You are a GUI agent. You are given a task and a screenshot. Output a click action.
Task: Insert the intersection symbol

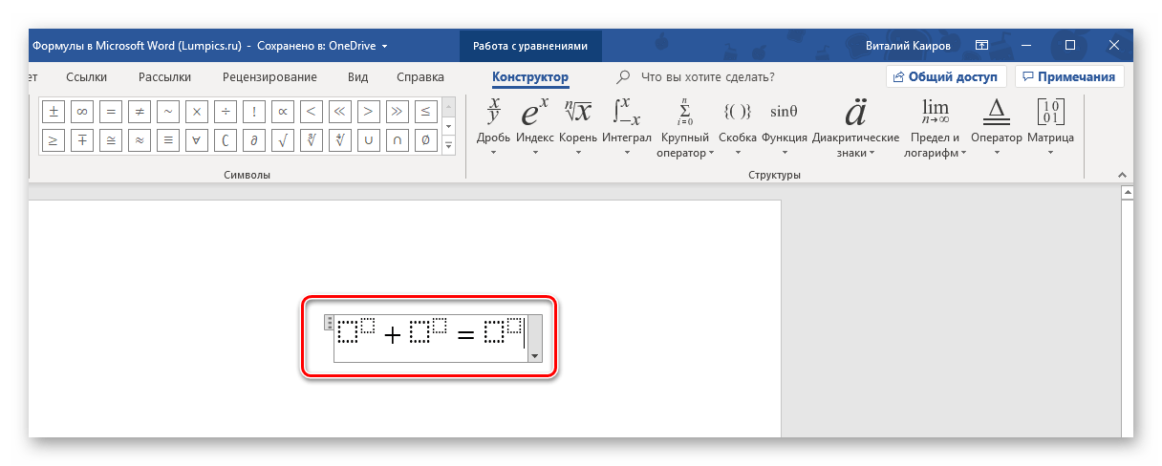coord(398,140)
